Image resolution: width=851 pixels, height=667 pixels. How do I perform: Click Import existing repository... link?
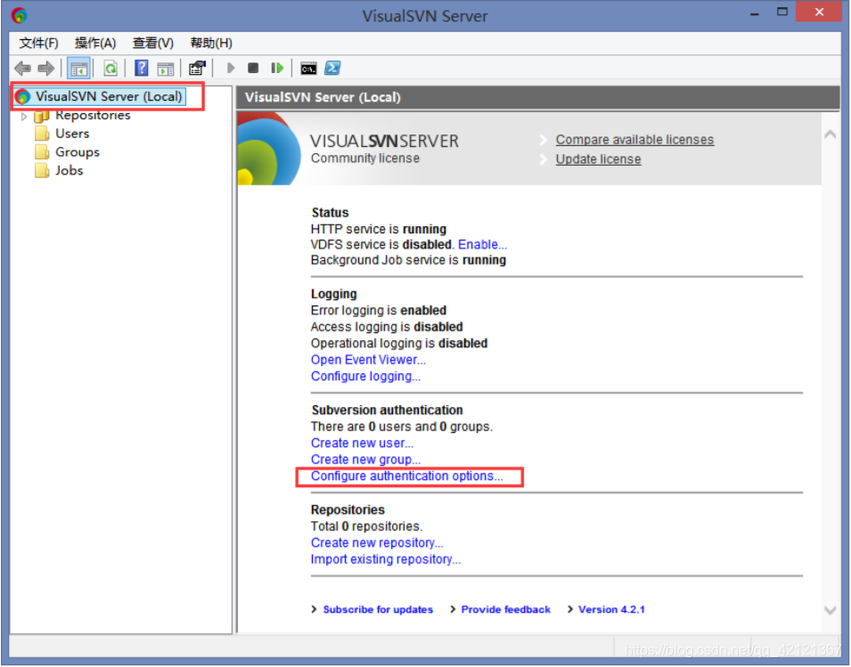pos(385,559)
